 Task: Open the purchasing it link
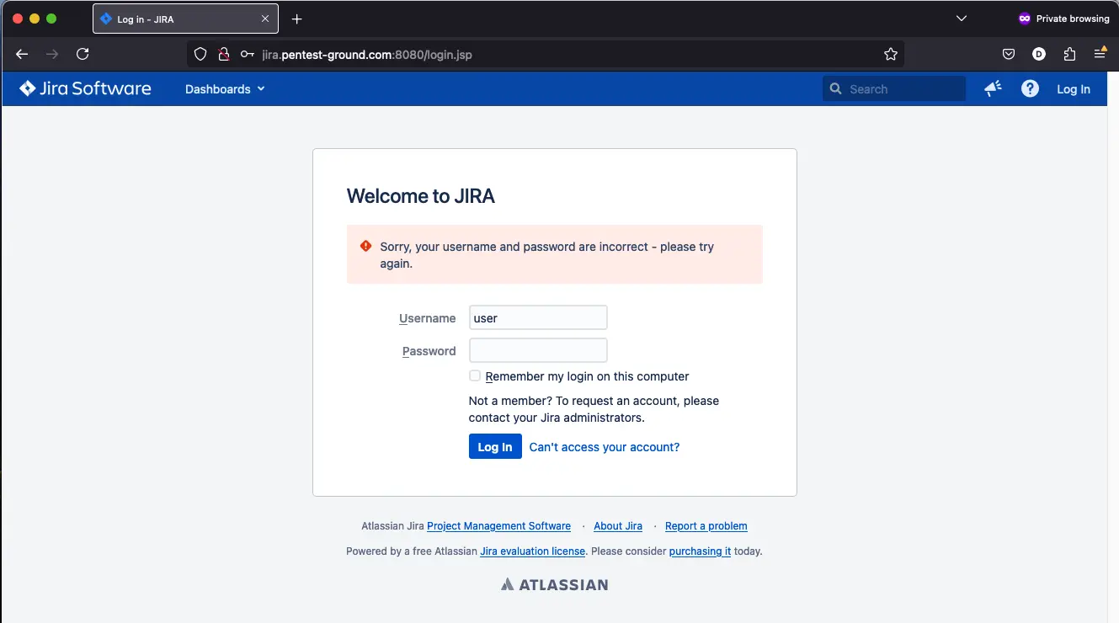(x=700, y=551)
